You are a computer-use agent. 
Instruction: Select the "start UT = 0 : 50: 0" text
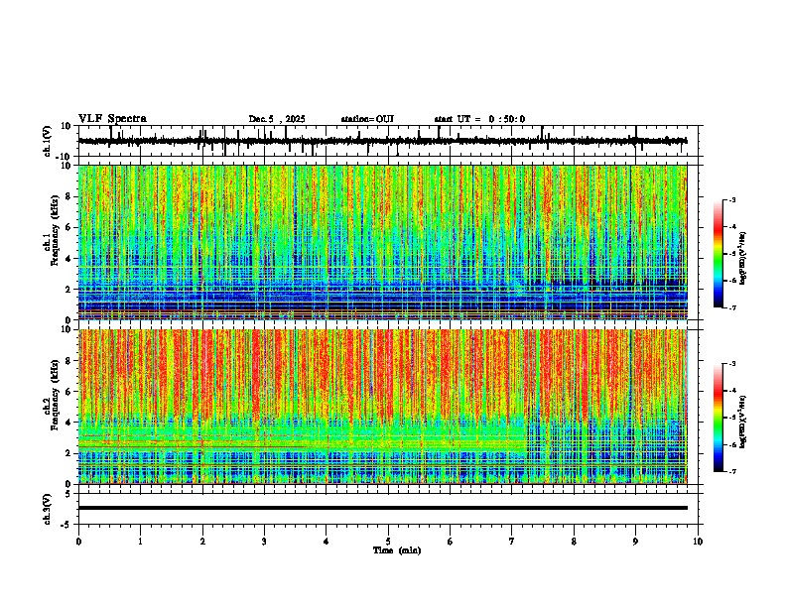479,119
